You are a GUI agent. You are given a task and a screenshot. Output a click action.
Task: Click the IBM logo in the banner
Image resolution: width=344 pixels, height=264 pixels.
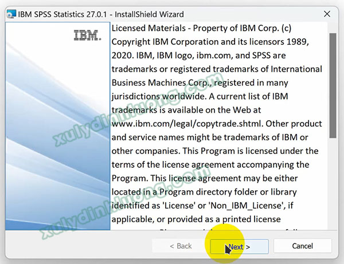[x=87, y=36]
